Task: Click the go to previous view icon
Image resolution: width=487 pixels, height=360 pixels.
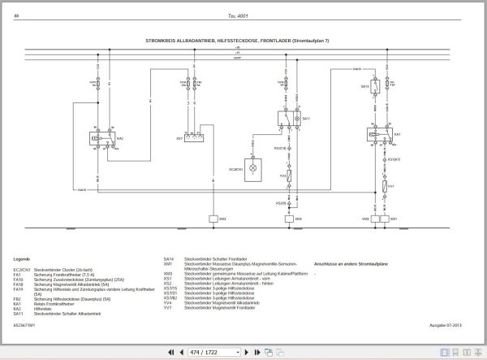Action: point(269,352)
